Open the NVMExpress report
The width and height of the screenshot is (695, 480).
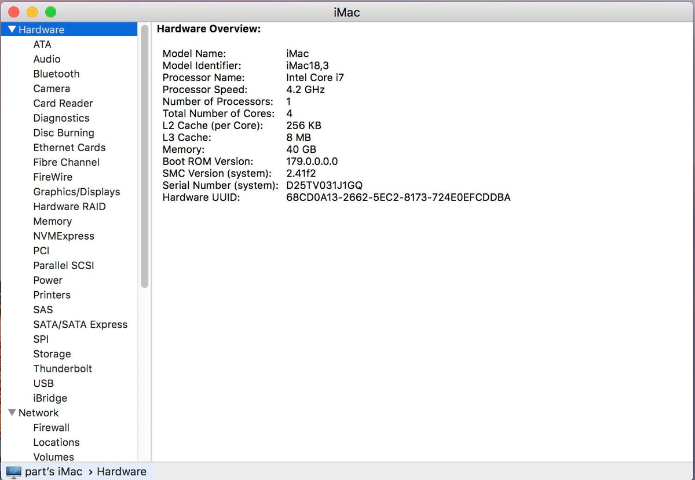[64, 236]
